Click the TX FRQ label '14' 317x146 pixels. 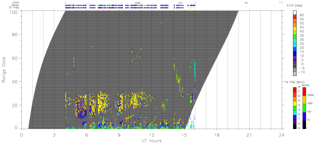[x=299, y=105]
